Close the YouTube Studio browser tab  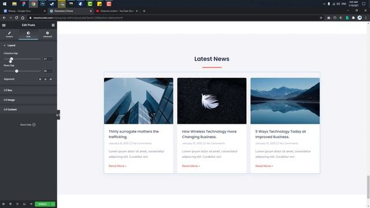point(136,11)
